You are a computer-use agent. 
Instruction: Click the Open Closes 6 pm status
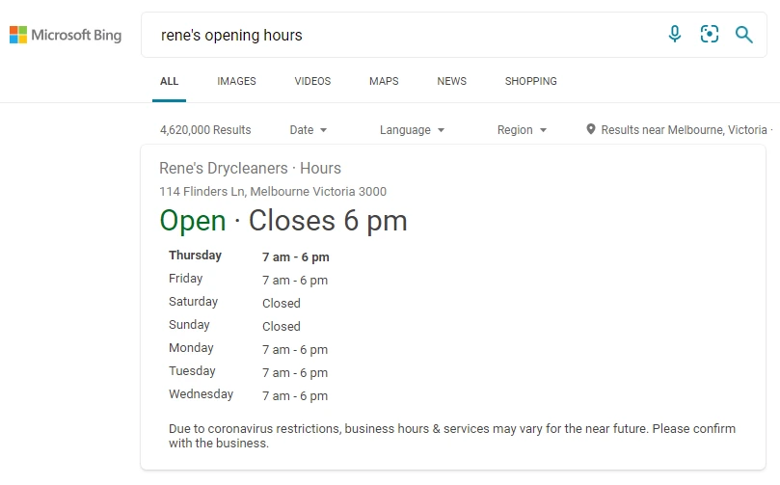283,221
